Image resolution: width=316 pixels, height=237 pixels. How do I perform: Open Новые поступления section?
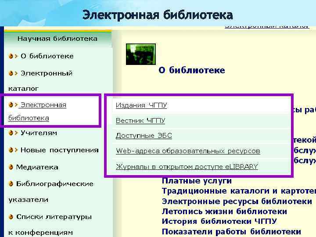pyautogui.click(x=59, y=150)
